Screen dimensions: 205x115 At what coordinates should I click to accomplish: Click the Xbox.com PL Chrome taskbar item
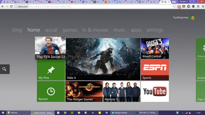42,113
